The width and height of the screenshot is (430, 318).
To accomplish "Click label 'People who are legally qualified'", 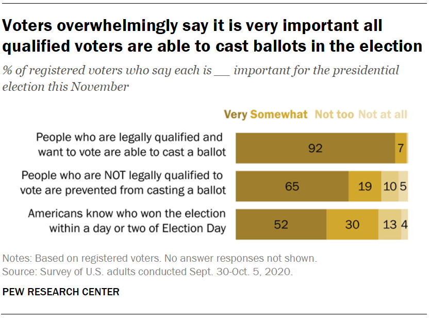I will [131, 145].
